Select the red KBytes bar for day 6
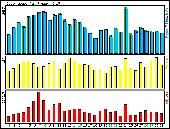Screen dimensions: 170x129 point(33,112)
